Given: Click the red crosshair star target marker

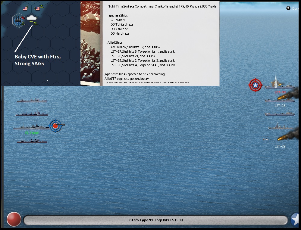Looking at the screenshot, I should (x=255, y=85).
